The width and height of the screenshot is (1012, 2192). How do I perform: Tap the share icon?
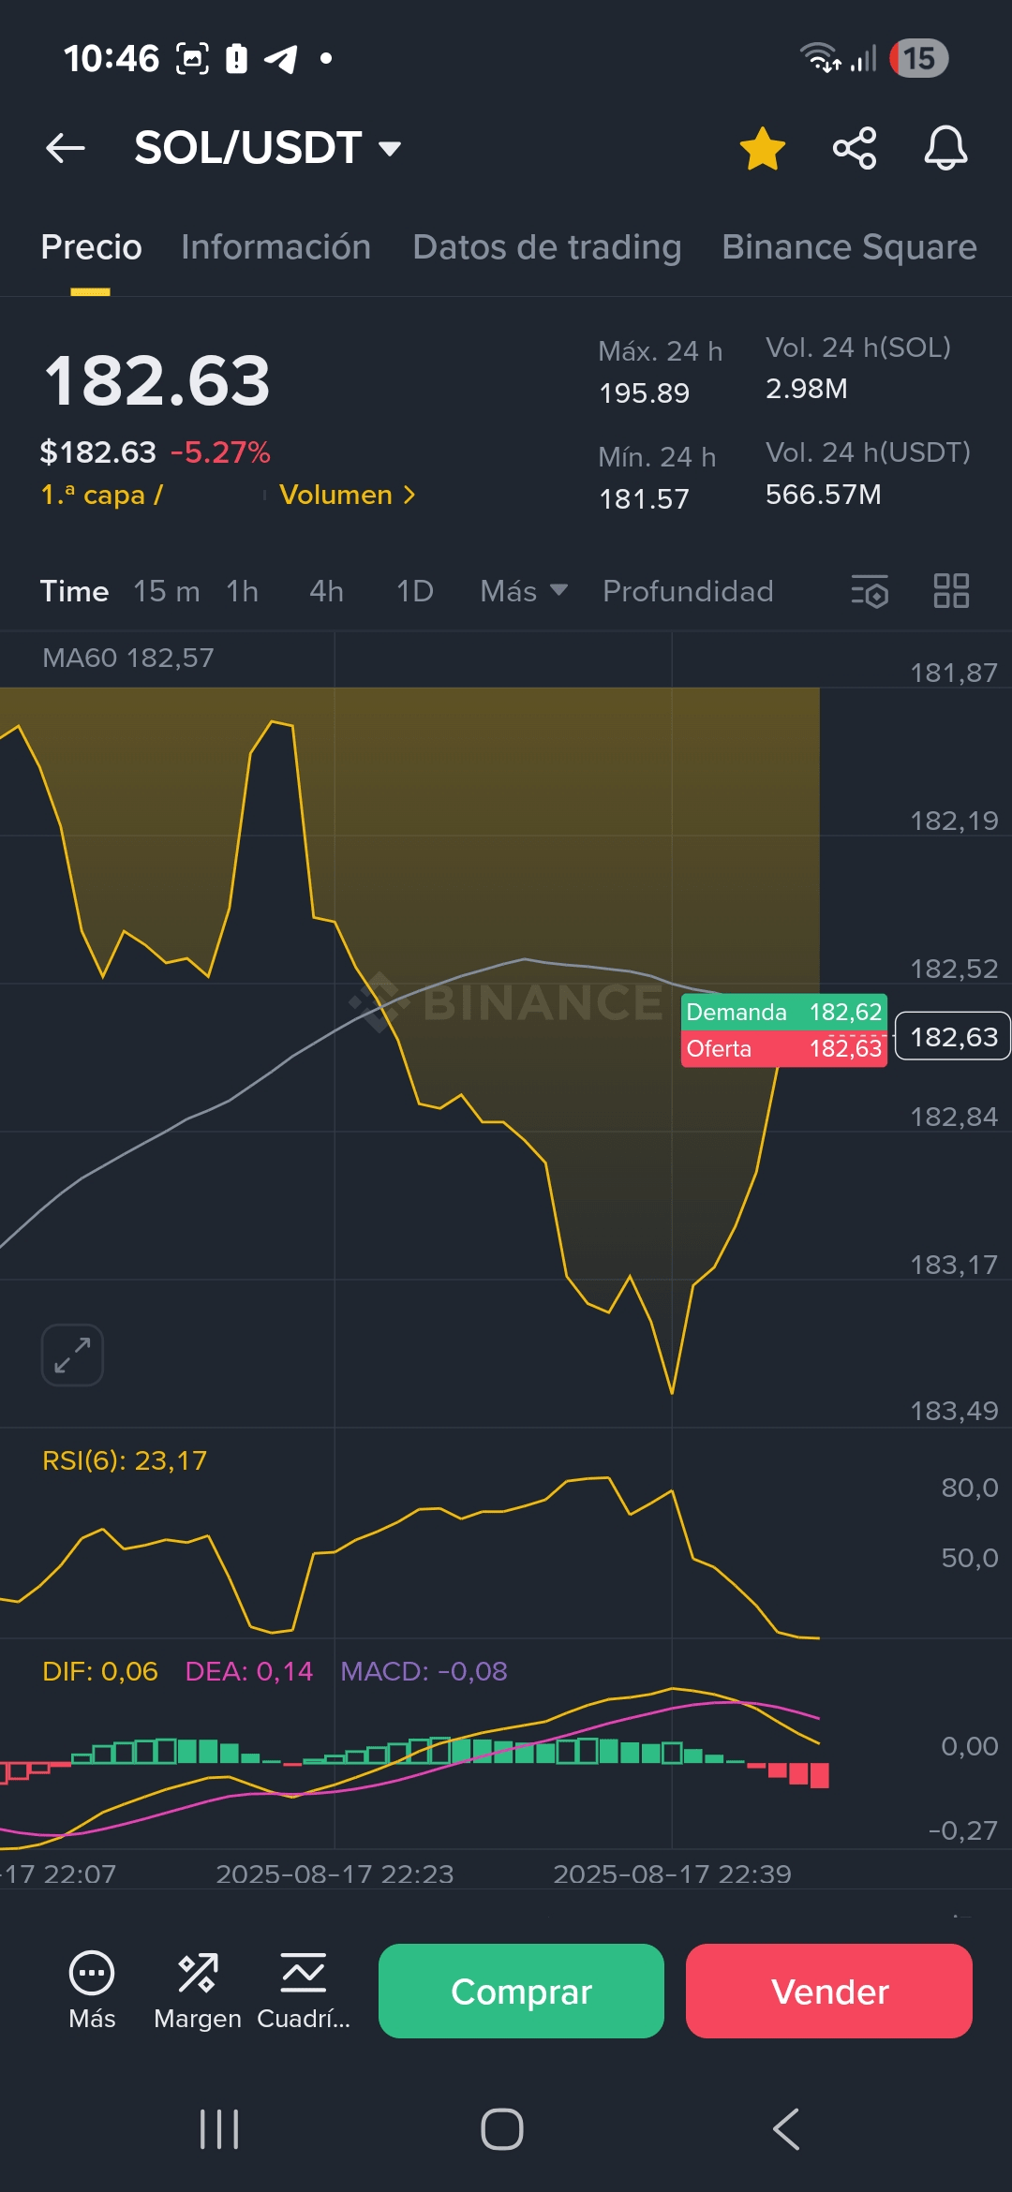tap(855, 148)
